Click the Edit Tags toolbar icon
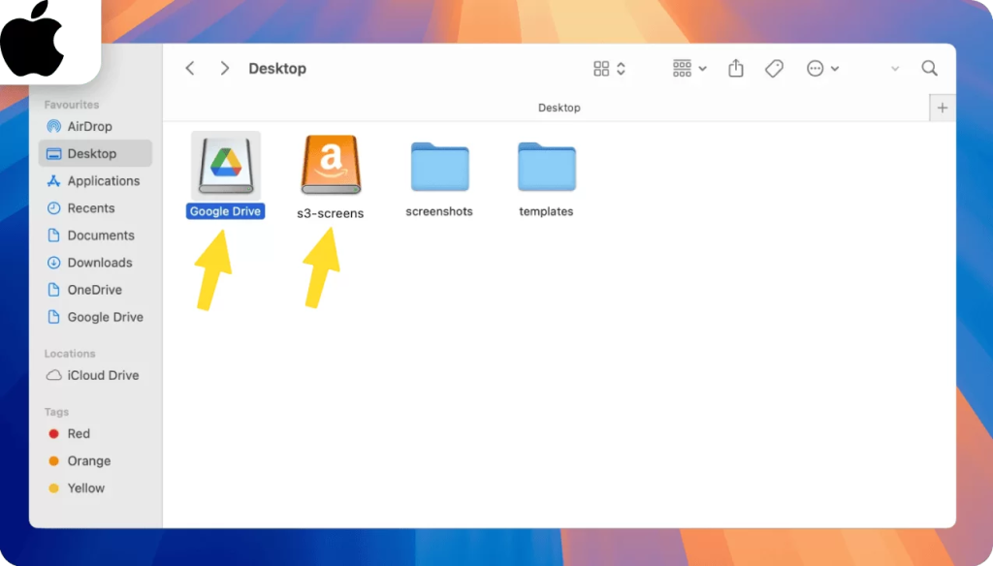 [774, 69]
